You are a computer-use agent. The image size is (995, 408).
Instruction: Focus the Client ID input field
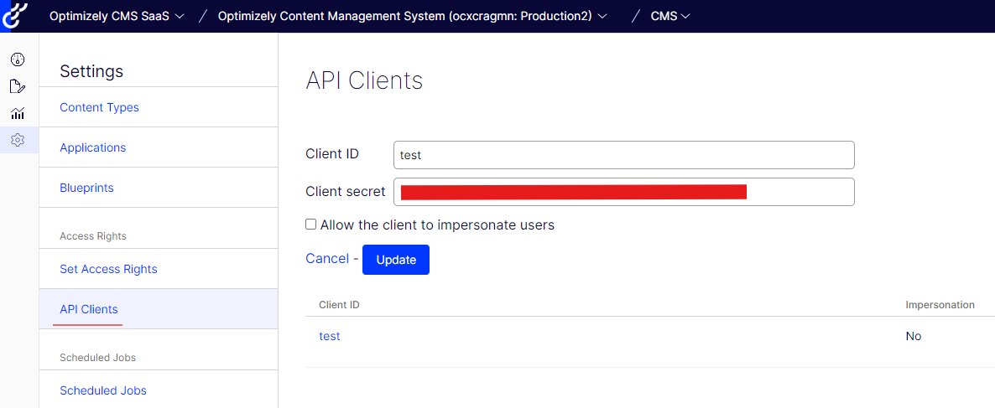(x=624, y=155)
